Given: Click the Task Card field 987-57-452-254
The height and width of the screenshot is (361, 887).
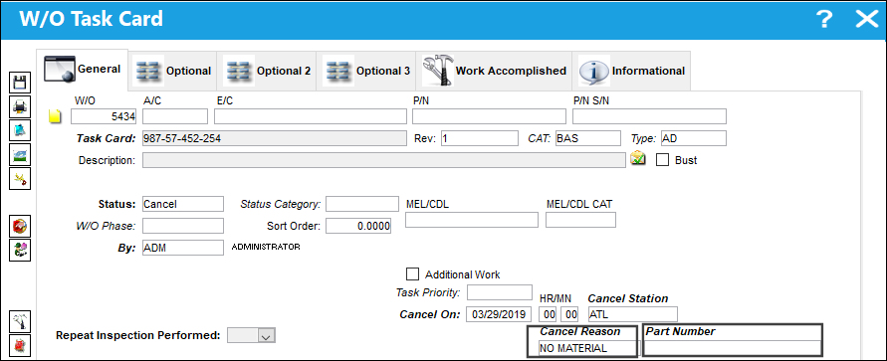Looking at the screenshot, I should pyautogui.click(x=275, y=138).
